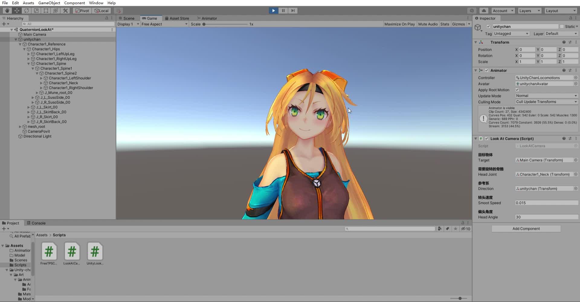Open Display 1 dropdown
Image resolution: width=580 pixels, height=302 pixels.
coord(128,24)
